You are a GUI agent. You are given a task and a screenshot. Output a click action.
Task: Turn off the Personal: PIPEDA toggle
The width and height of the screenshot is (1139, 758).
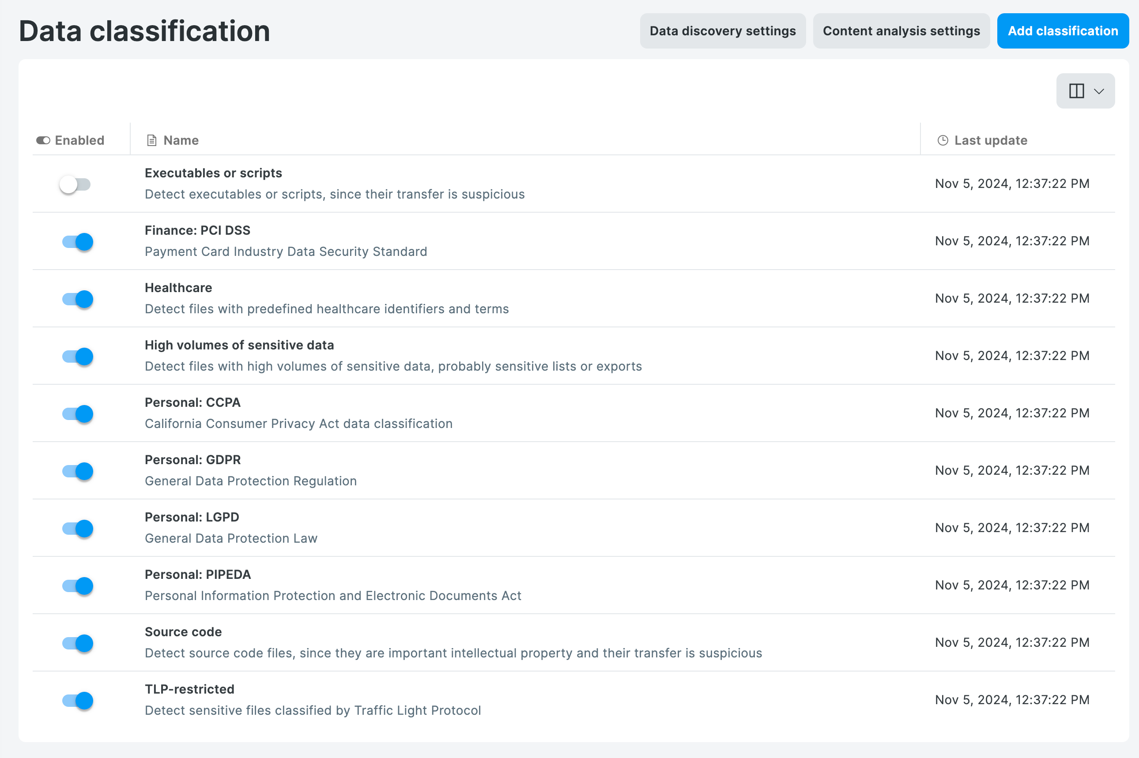pos(77,586)
